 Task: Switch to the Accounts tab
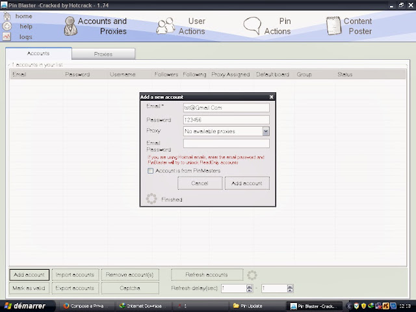pyautogui.click(x=38, y=53)
